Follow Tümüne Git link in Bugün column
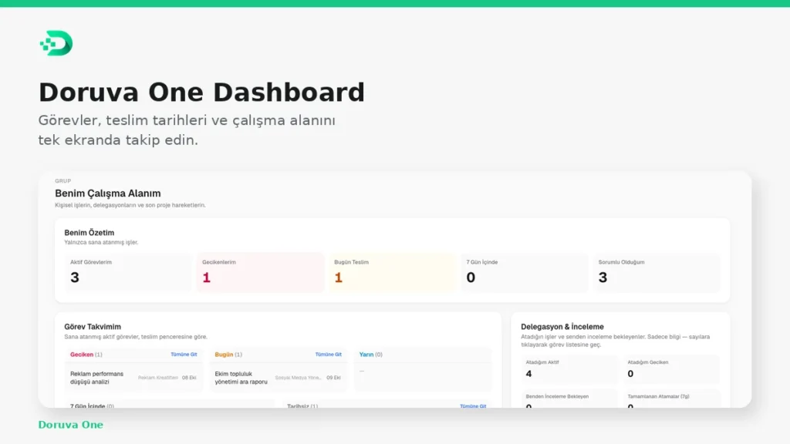 coord(328,355)
